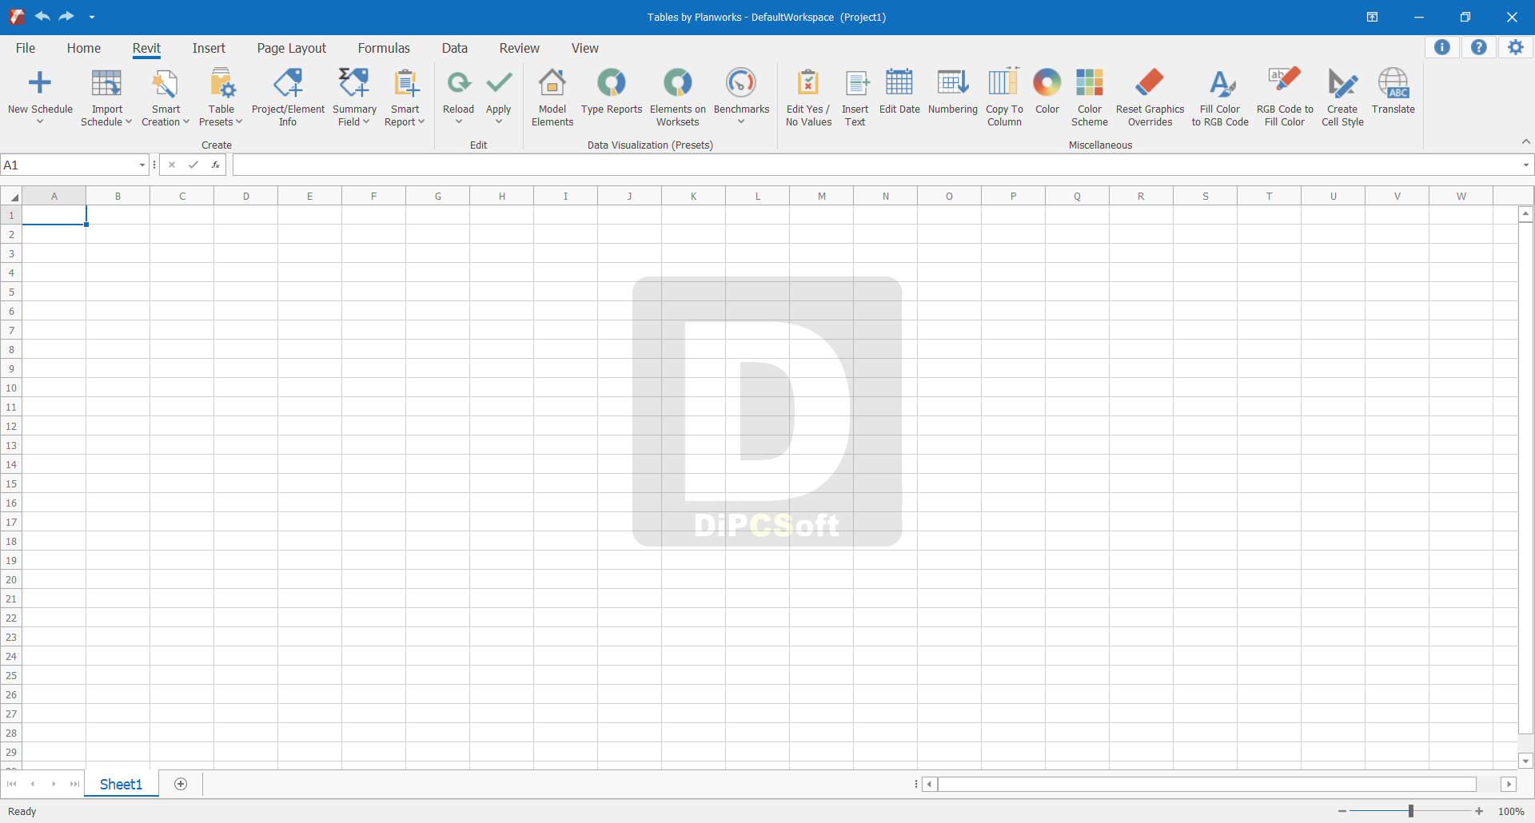Click Edit Yes / No Values
Screen dimensions: 1535x823
pos(808,97)
